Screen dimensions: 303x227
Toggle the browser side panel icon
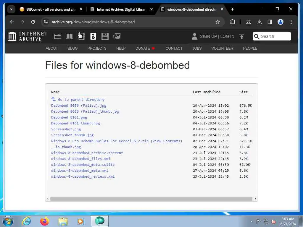tap(270, 22)
